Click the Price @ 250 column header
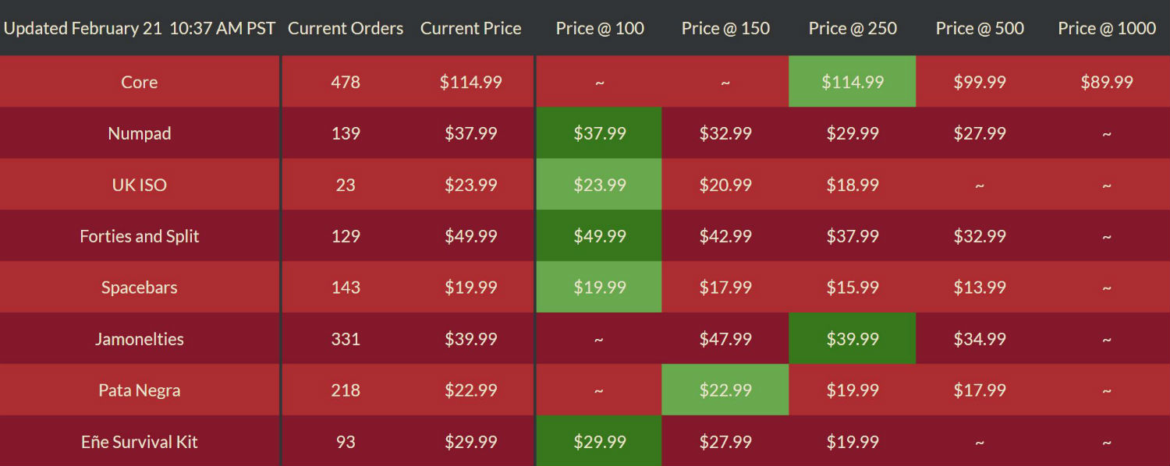 853,29
